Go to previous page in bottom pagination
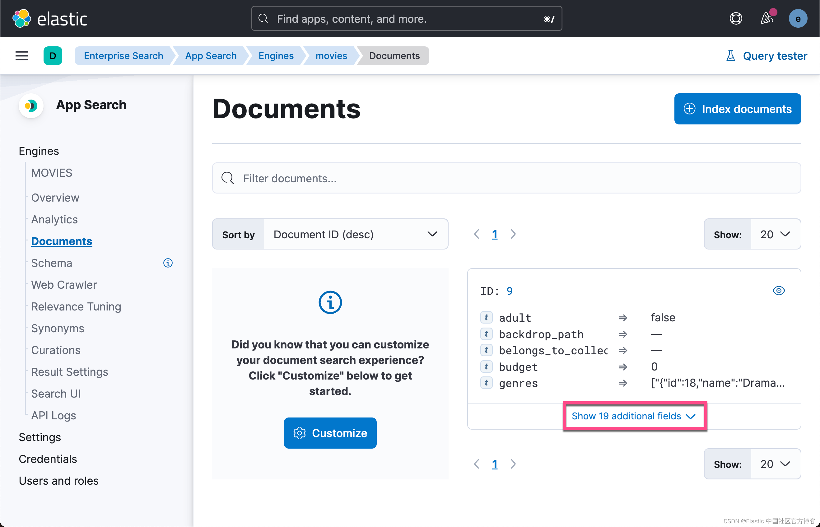820x527 pixels. click(477, 464)
